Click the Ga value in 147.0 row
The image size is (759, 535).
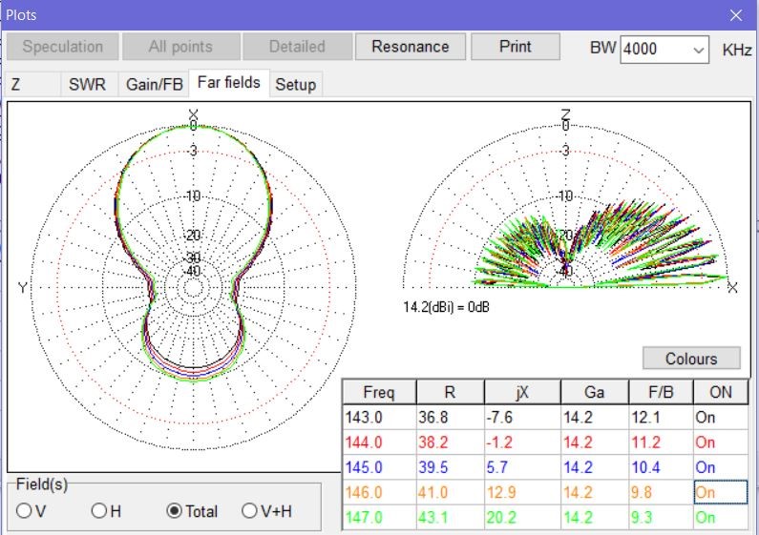point(595,518)
